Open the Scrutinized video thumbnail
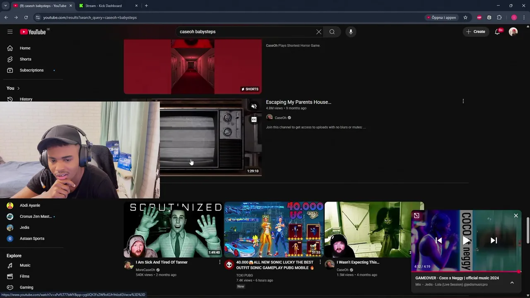The height and width of the screenshot is (298, 530). [173, 230]
